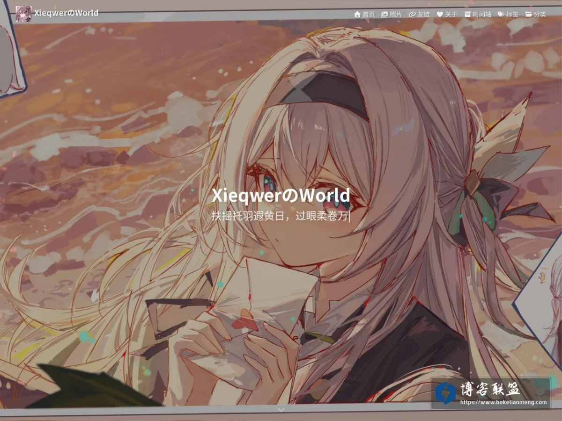
Task: Click the folder icon beside 分类
Action: pos(529,15)
